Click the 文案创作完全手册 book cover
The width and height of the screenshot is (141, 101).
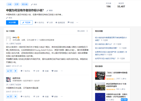point(100,97)
